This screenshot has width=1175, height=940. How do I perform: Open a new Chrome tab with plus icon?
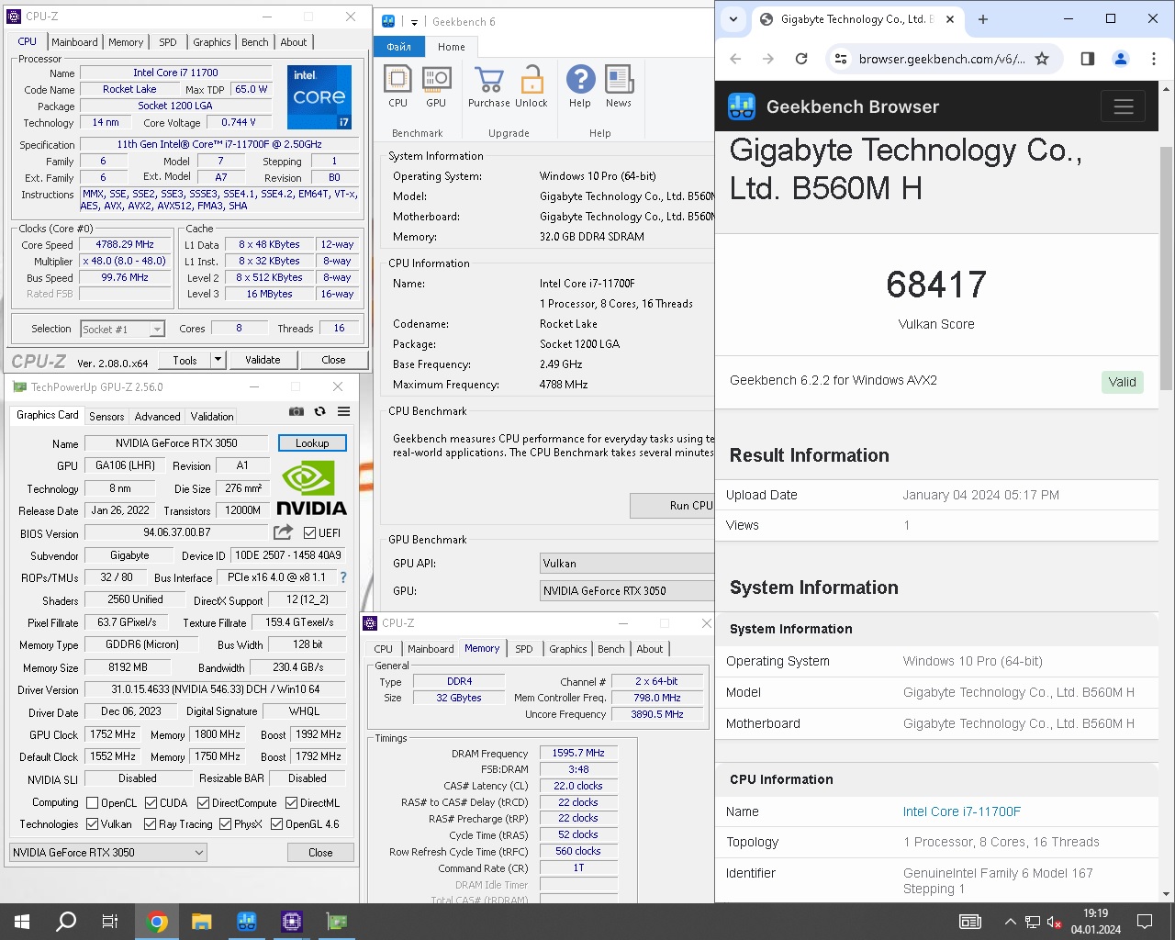point(983,18)
